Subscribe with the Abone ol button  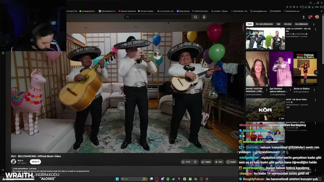35,162
